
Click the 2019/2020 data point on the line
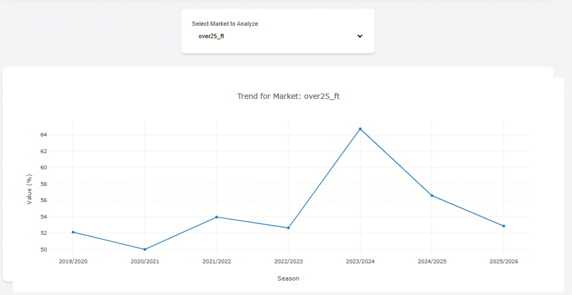73,232
